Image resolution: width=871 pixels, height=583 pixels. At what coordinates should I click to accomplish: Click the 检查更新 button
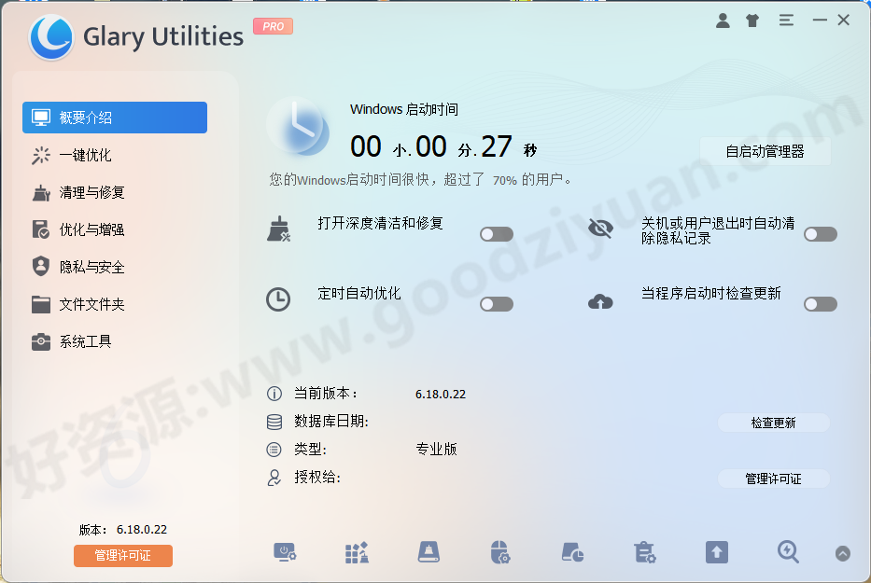(774, 423)
